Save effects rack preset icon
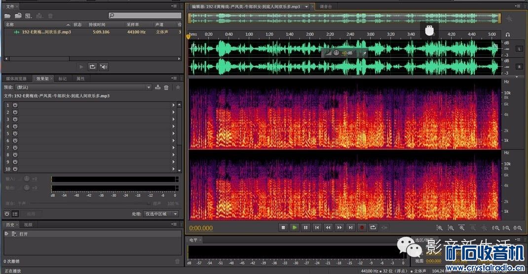Screen dimensions: 528x274 tap(157, 87)
